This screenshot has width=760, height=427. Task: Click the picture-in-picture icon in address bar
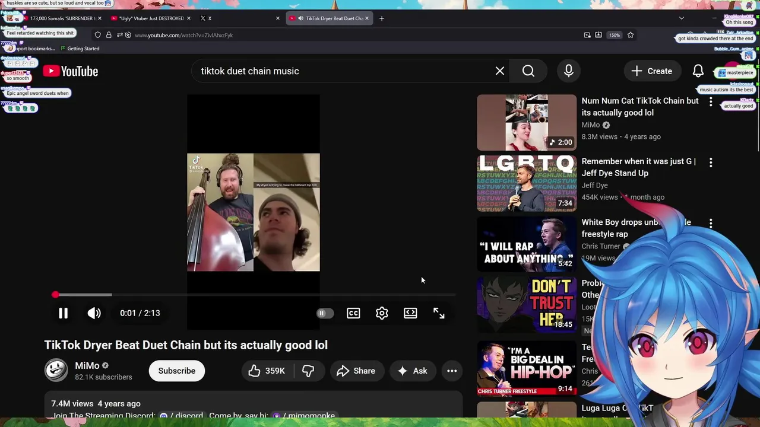587,35
